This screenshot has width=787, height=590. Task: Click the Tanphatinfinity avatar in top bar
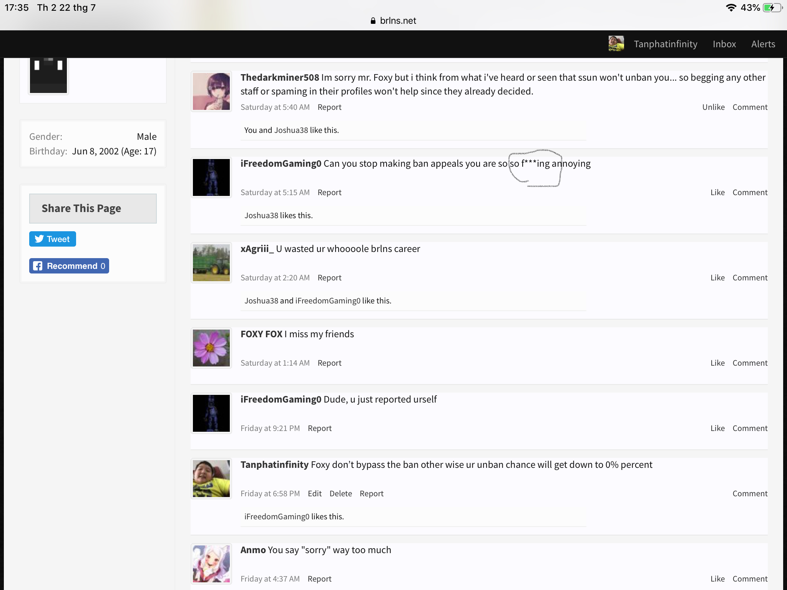coord(616,44)
